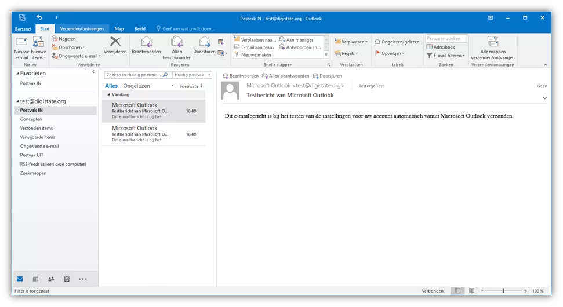This screenshot has width=563, height=307.
Task: Click the Geef aan wat u wilt doen box
Action: tap(186, 29)
